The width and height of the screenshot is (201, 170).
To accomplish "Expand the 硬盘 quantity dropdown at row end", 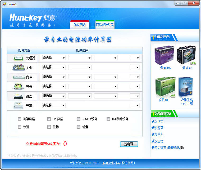I will (x=135, y=96).
